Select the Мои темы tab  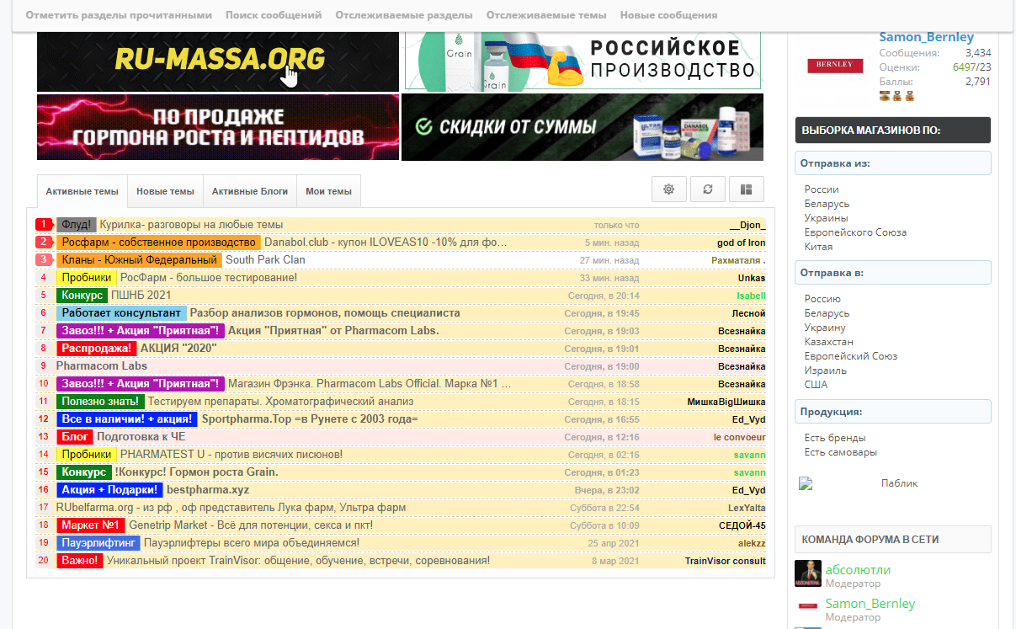pos(328,191)
